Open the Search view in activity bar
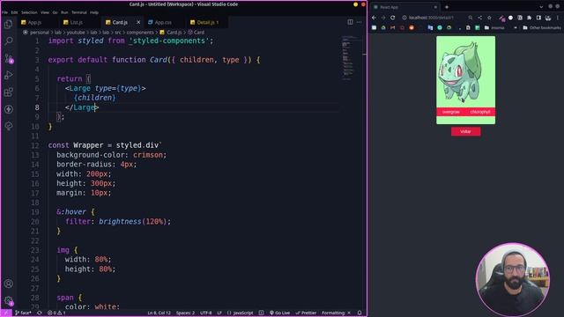The height and width of the screenshot is (317, 564). [8, 41]
